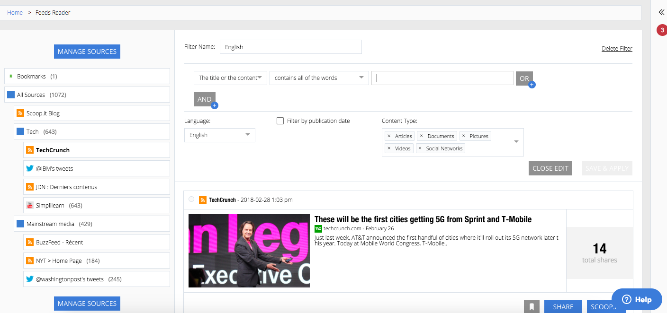Viewport: 667px width, 313px height.
Task: Open the 'contains all of the words' dropdown
Action: click(319, 78)
